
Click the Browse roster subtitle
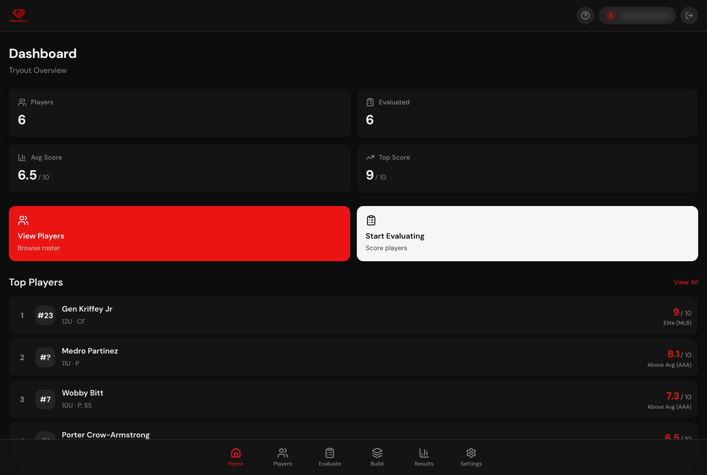[x=39, y=248]
